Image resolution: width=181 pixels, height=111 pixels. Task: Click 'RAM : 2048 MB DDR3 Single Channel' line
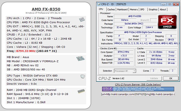click(x=31, y=90)
